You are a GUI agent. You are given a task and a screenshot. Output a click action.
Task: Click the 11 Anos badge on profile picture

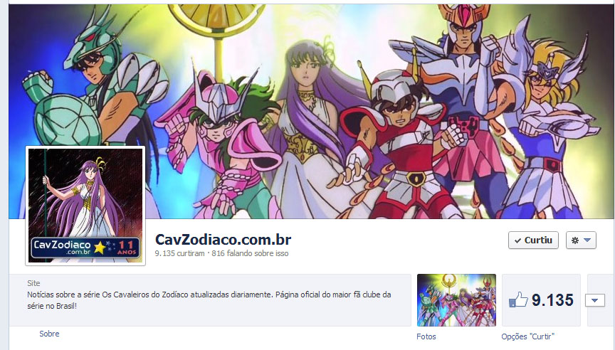[126, 248]
